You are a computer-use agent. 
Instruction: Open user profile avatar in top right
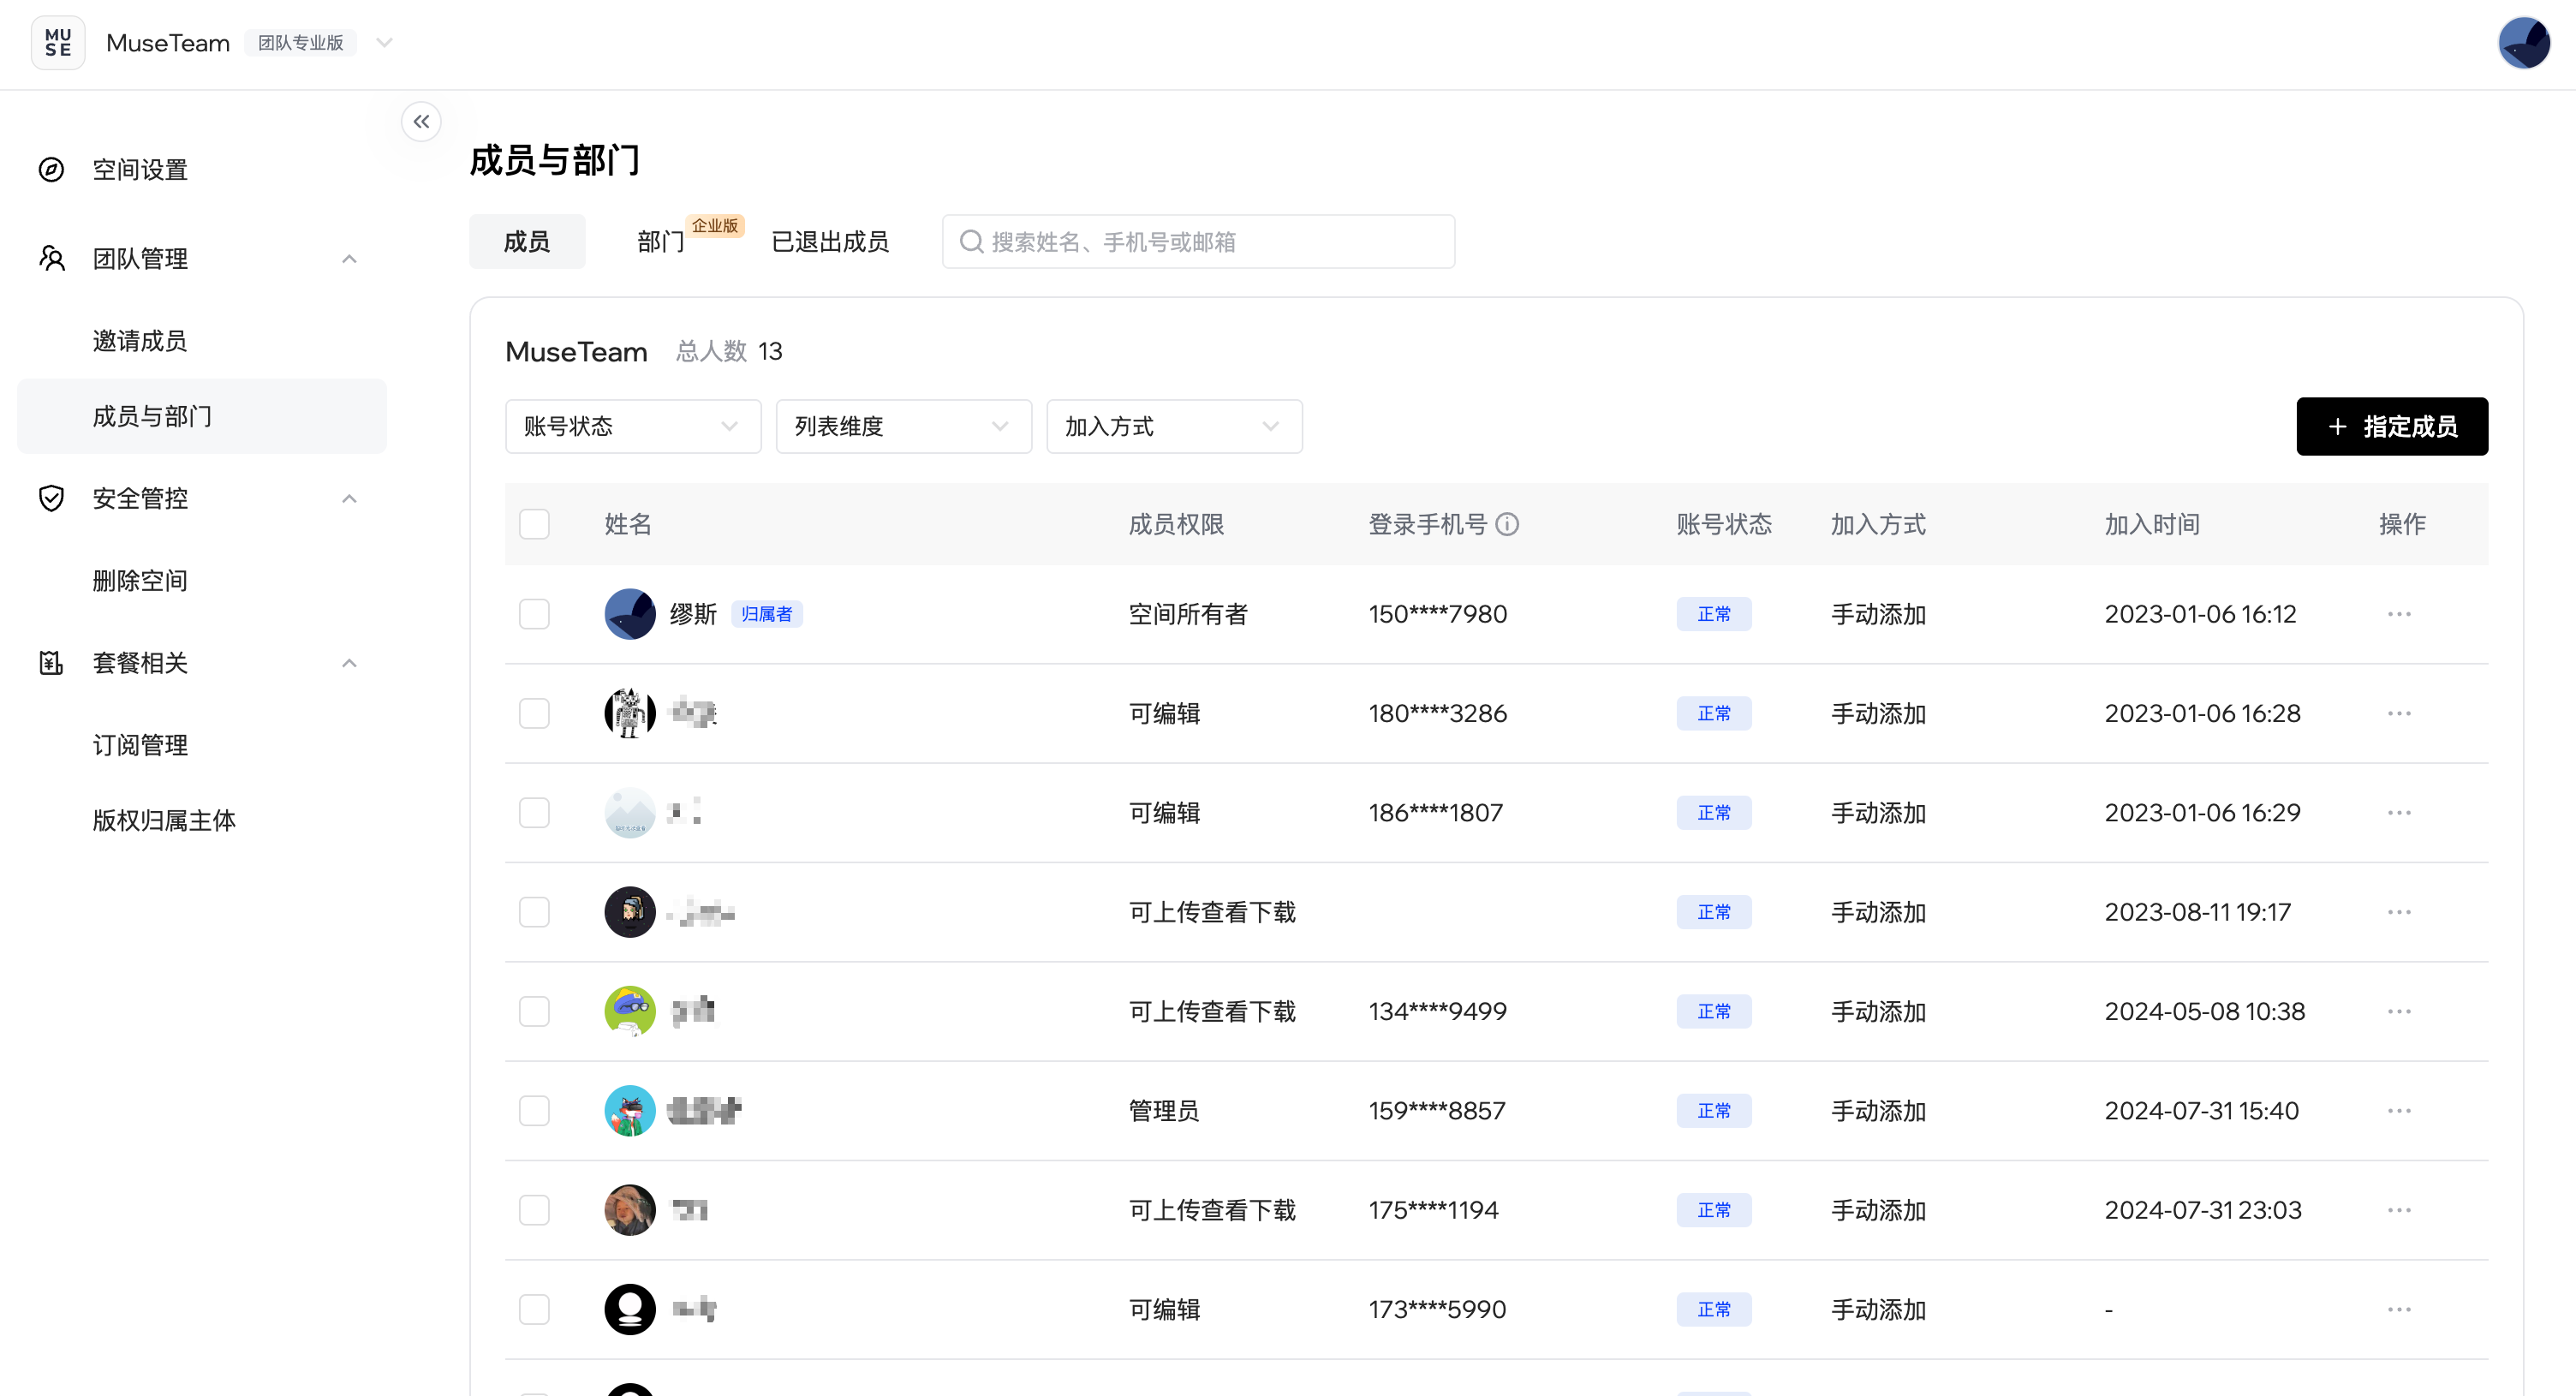pyautogui.click(x=2523, y=43)
